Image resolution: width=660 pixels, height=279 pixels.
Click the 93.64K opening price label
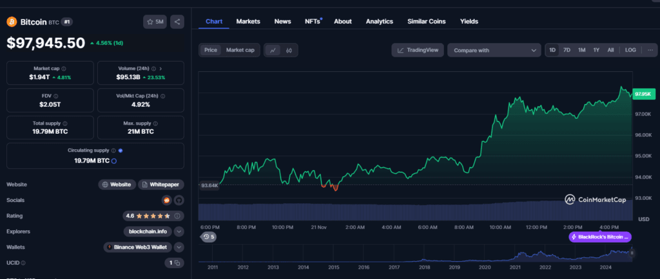click(x=209, y=185)
